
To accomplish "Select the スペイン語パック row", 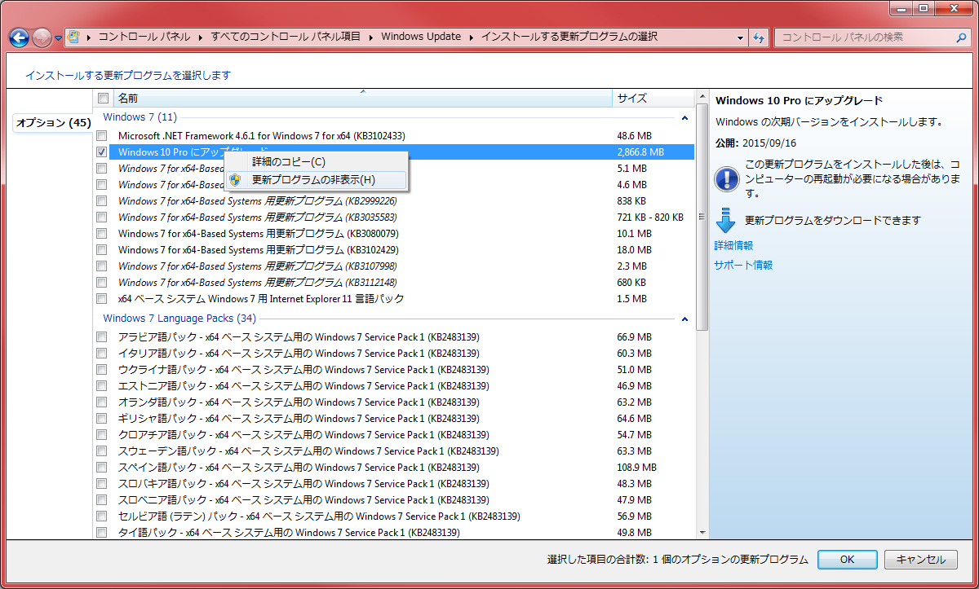I will 395,468.
